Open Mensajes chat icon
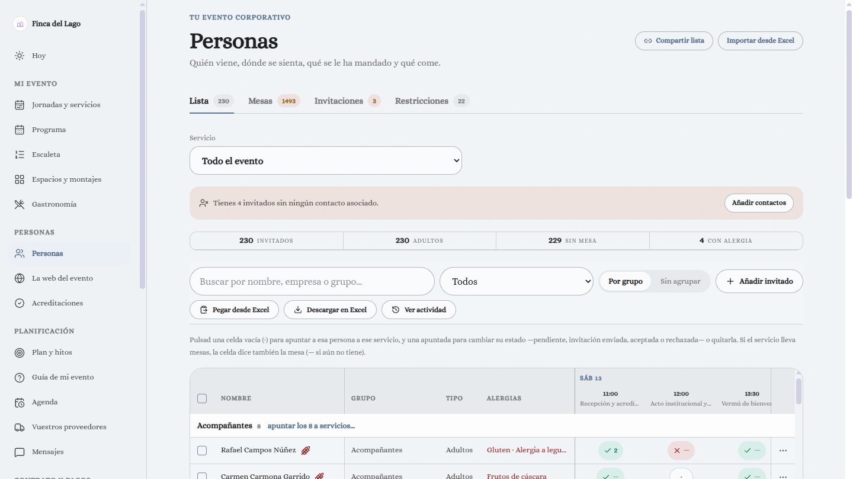853x479 pixels. click(20, 452)
